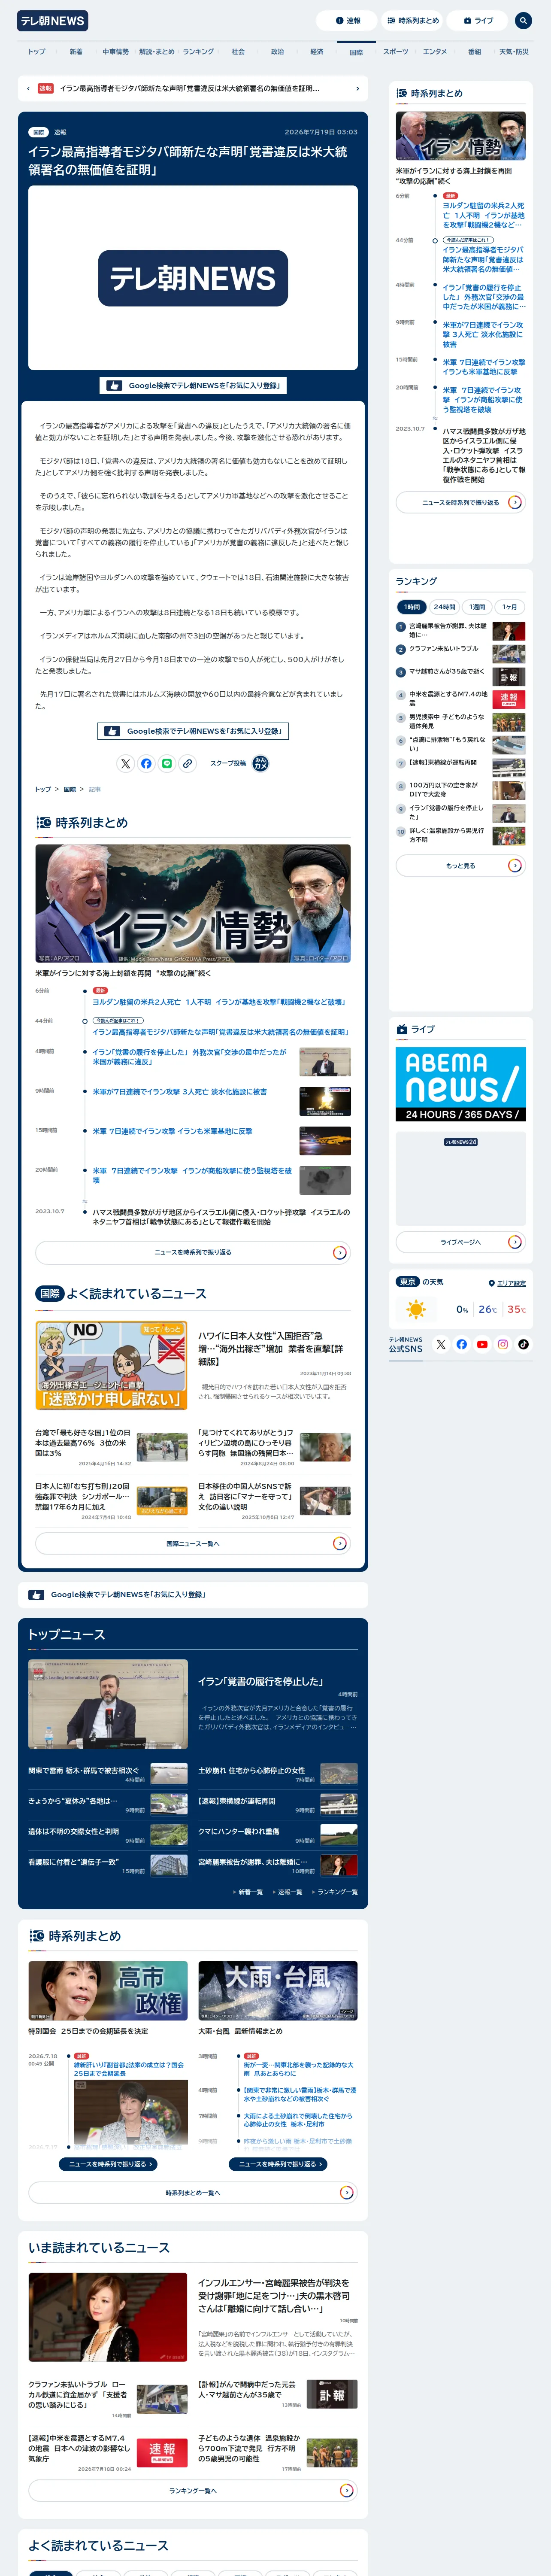The width and height of the screenshot is (551, 2576).
Task: Click the トップ breadcrumb link
Action: 43,790
